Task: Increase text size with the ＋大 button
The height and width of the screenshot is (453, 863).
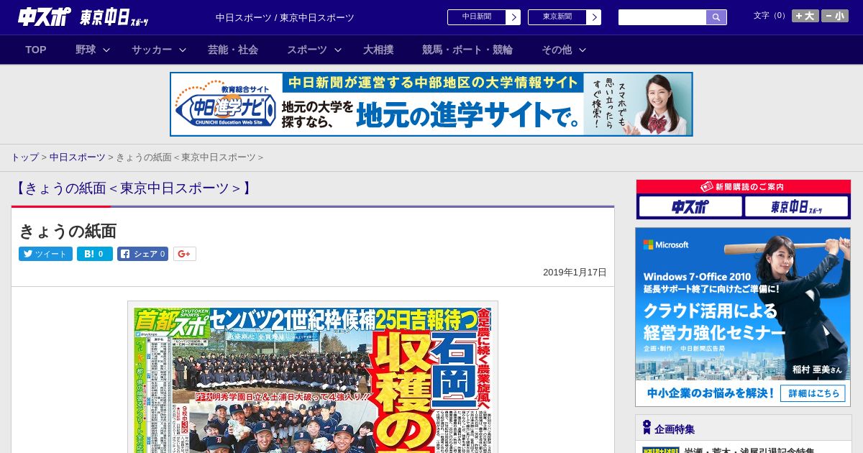Action: tap(805, 16)
